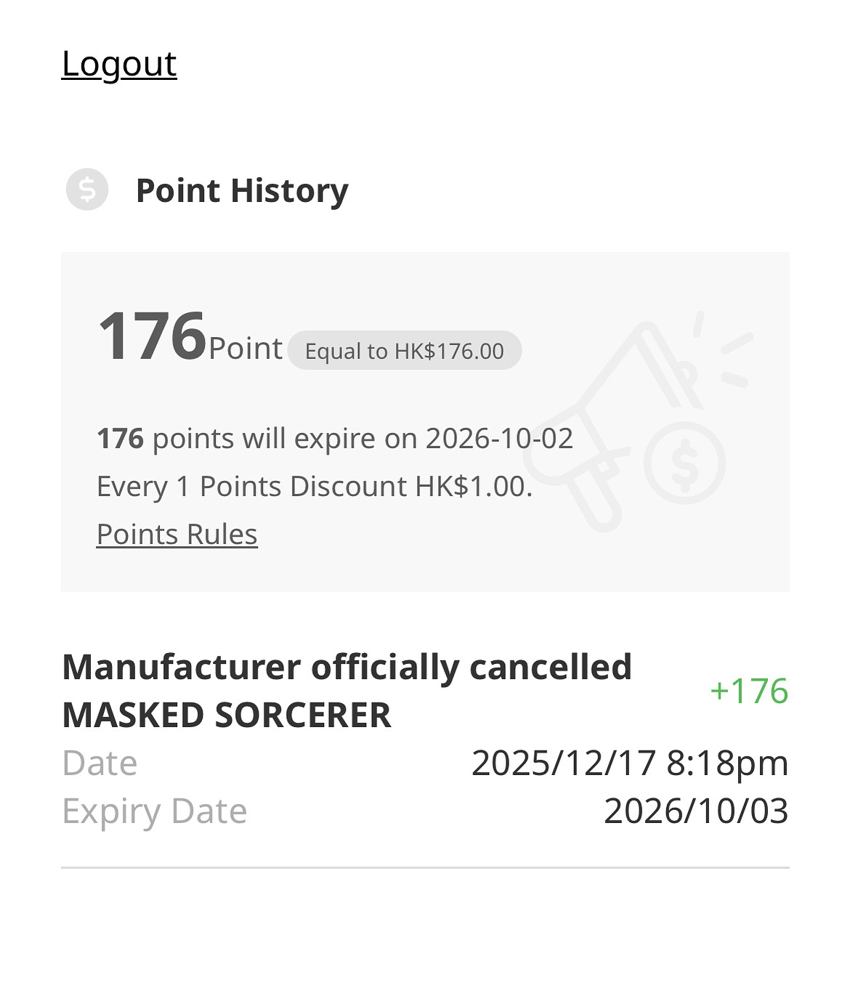The width and height of the screenshot is (850, 993).
Task: Click the 2026/10/03 expiry date value
Action: tap(696, 811)
